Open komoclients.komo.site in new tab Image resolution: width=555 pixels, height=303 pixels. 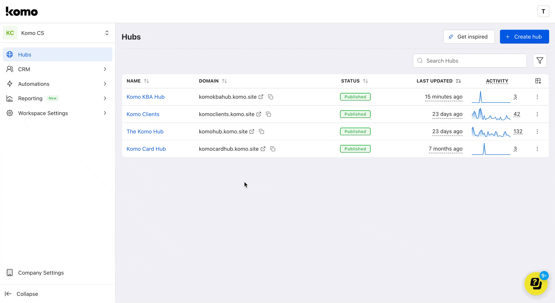coord(259,114)
